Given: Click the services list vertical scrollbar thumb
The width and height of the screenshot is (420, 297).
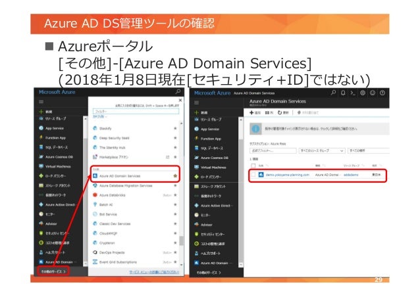Looking at the screenshot, I should click(181, 240).
